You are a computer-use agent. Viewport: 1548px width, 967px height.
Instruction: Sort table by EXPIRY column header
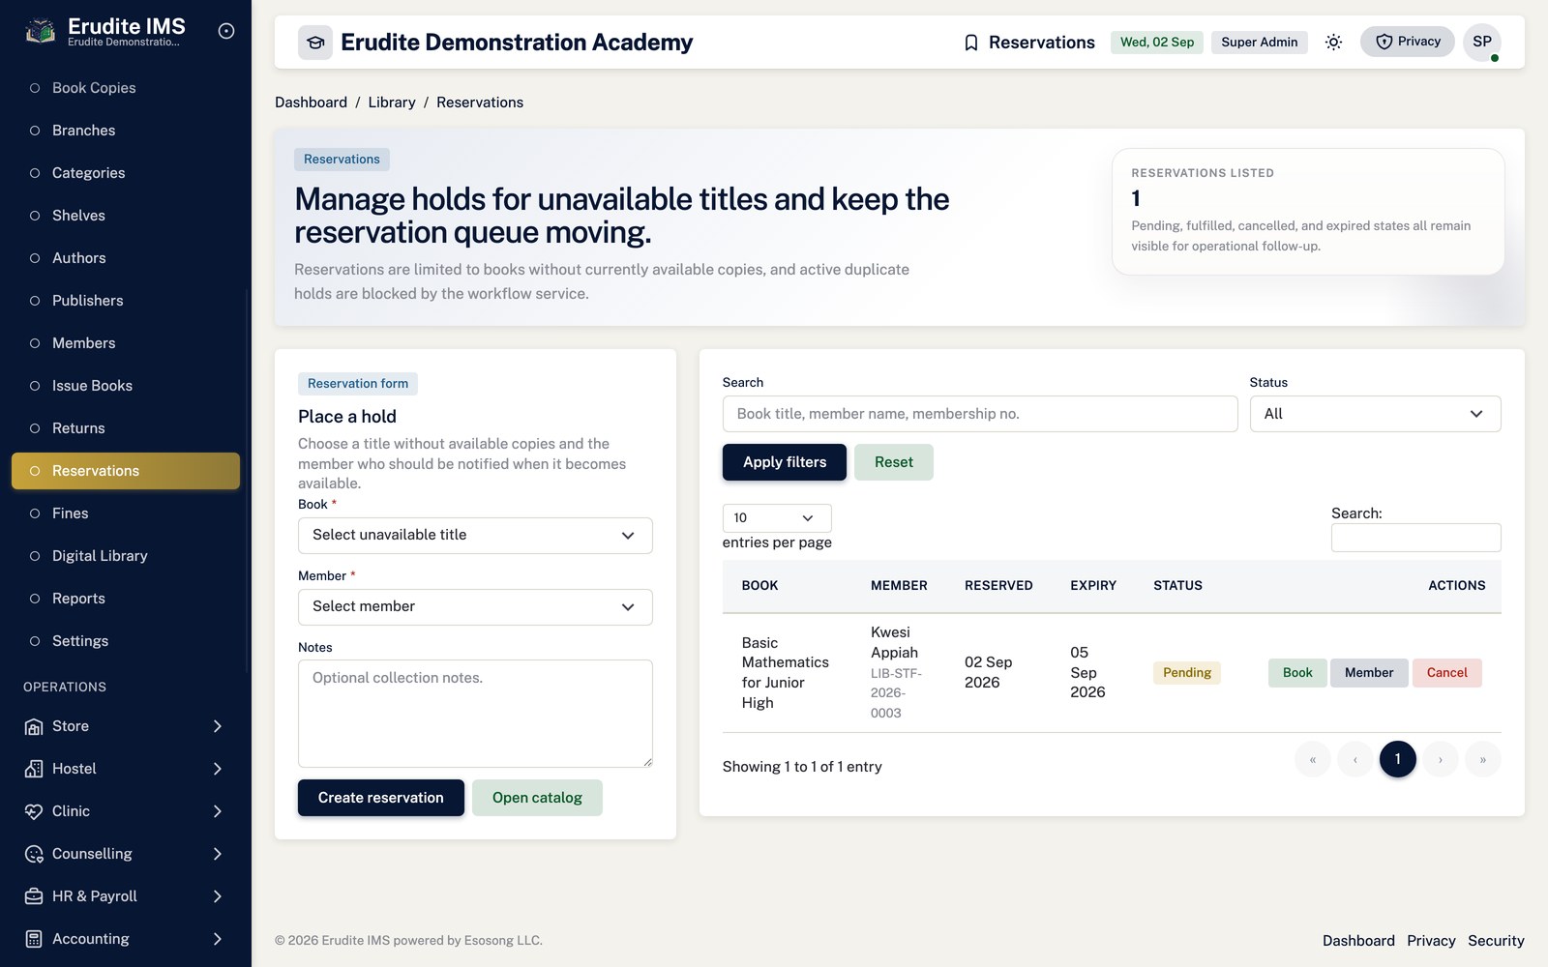tap(1093, 586)
